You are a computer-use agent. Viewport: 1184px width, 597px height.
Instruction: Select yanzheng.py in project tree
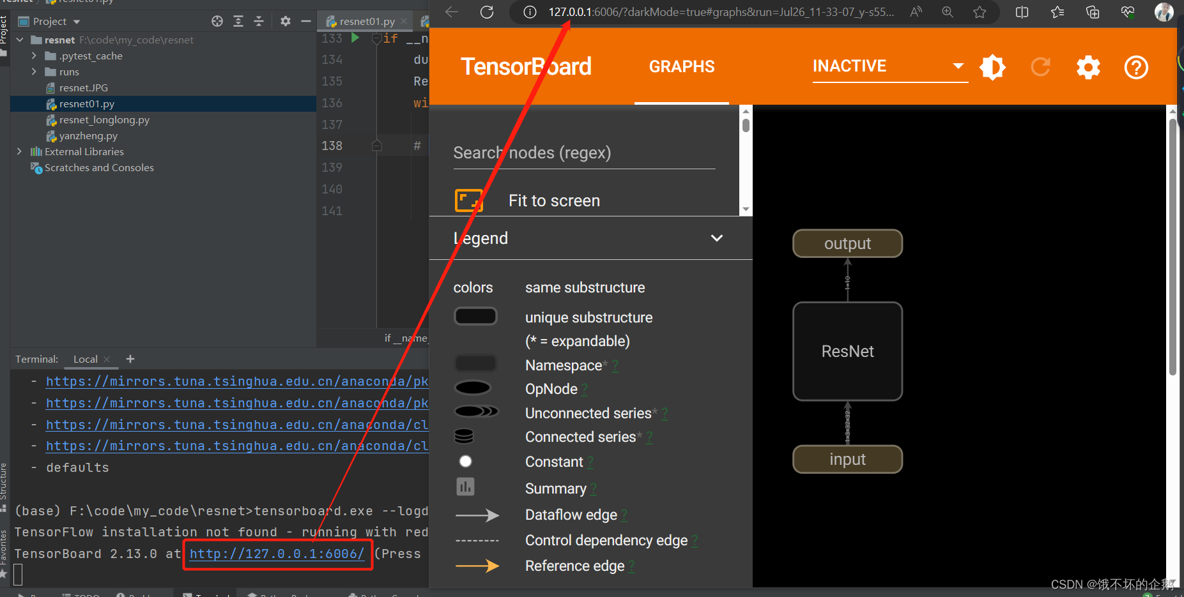tap(88, 135)
